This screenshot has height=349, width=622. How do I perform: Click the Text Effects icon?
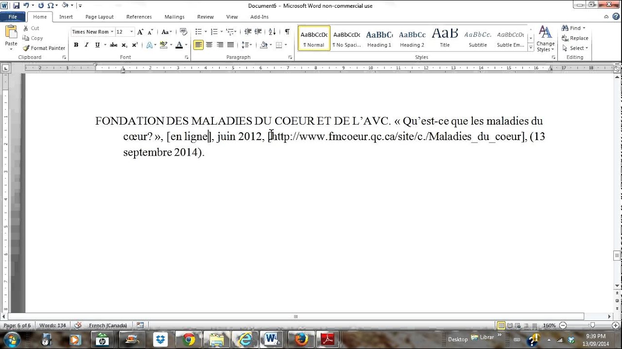149,45
